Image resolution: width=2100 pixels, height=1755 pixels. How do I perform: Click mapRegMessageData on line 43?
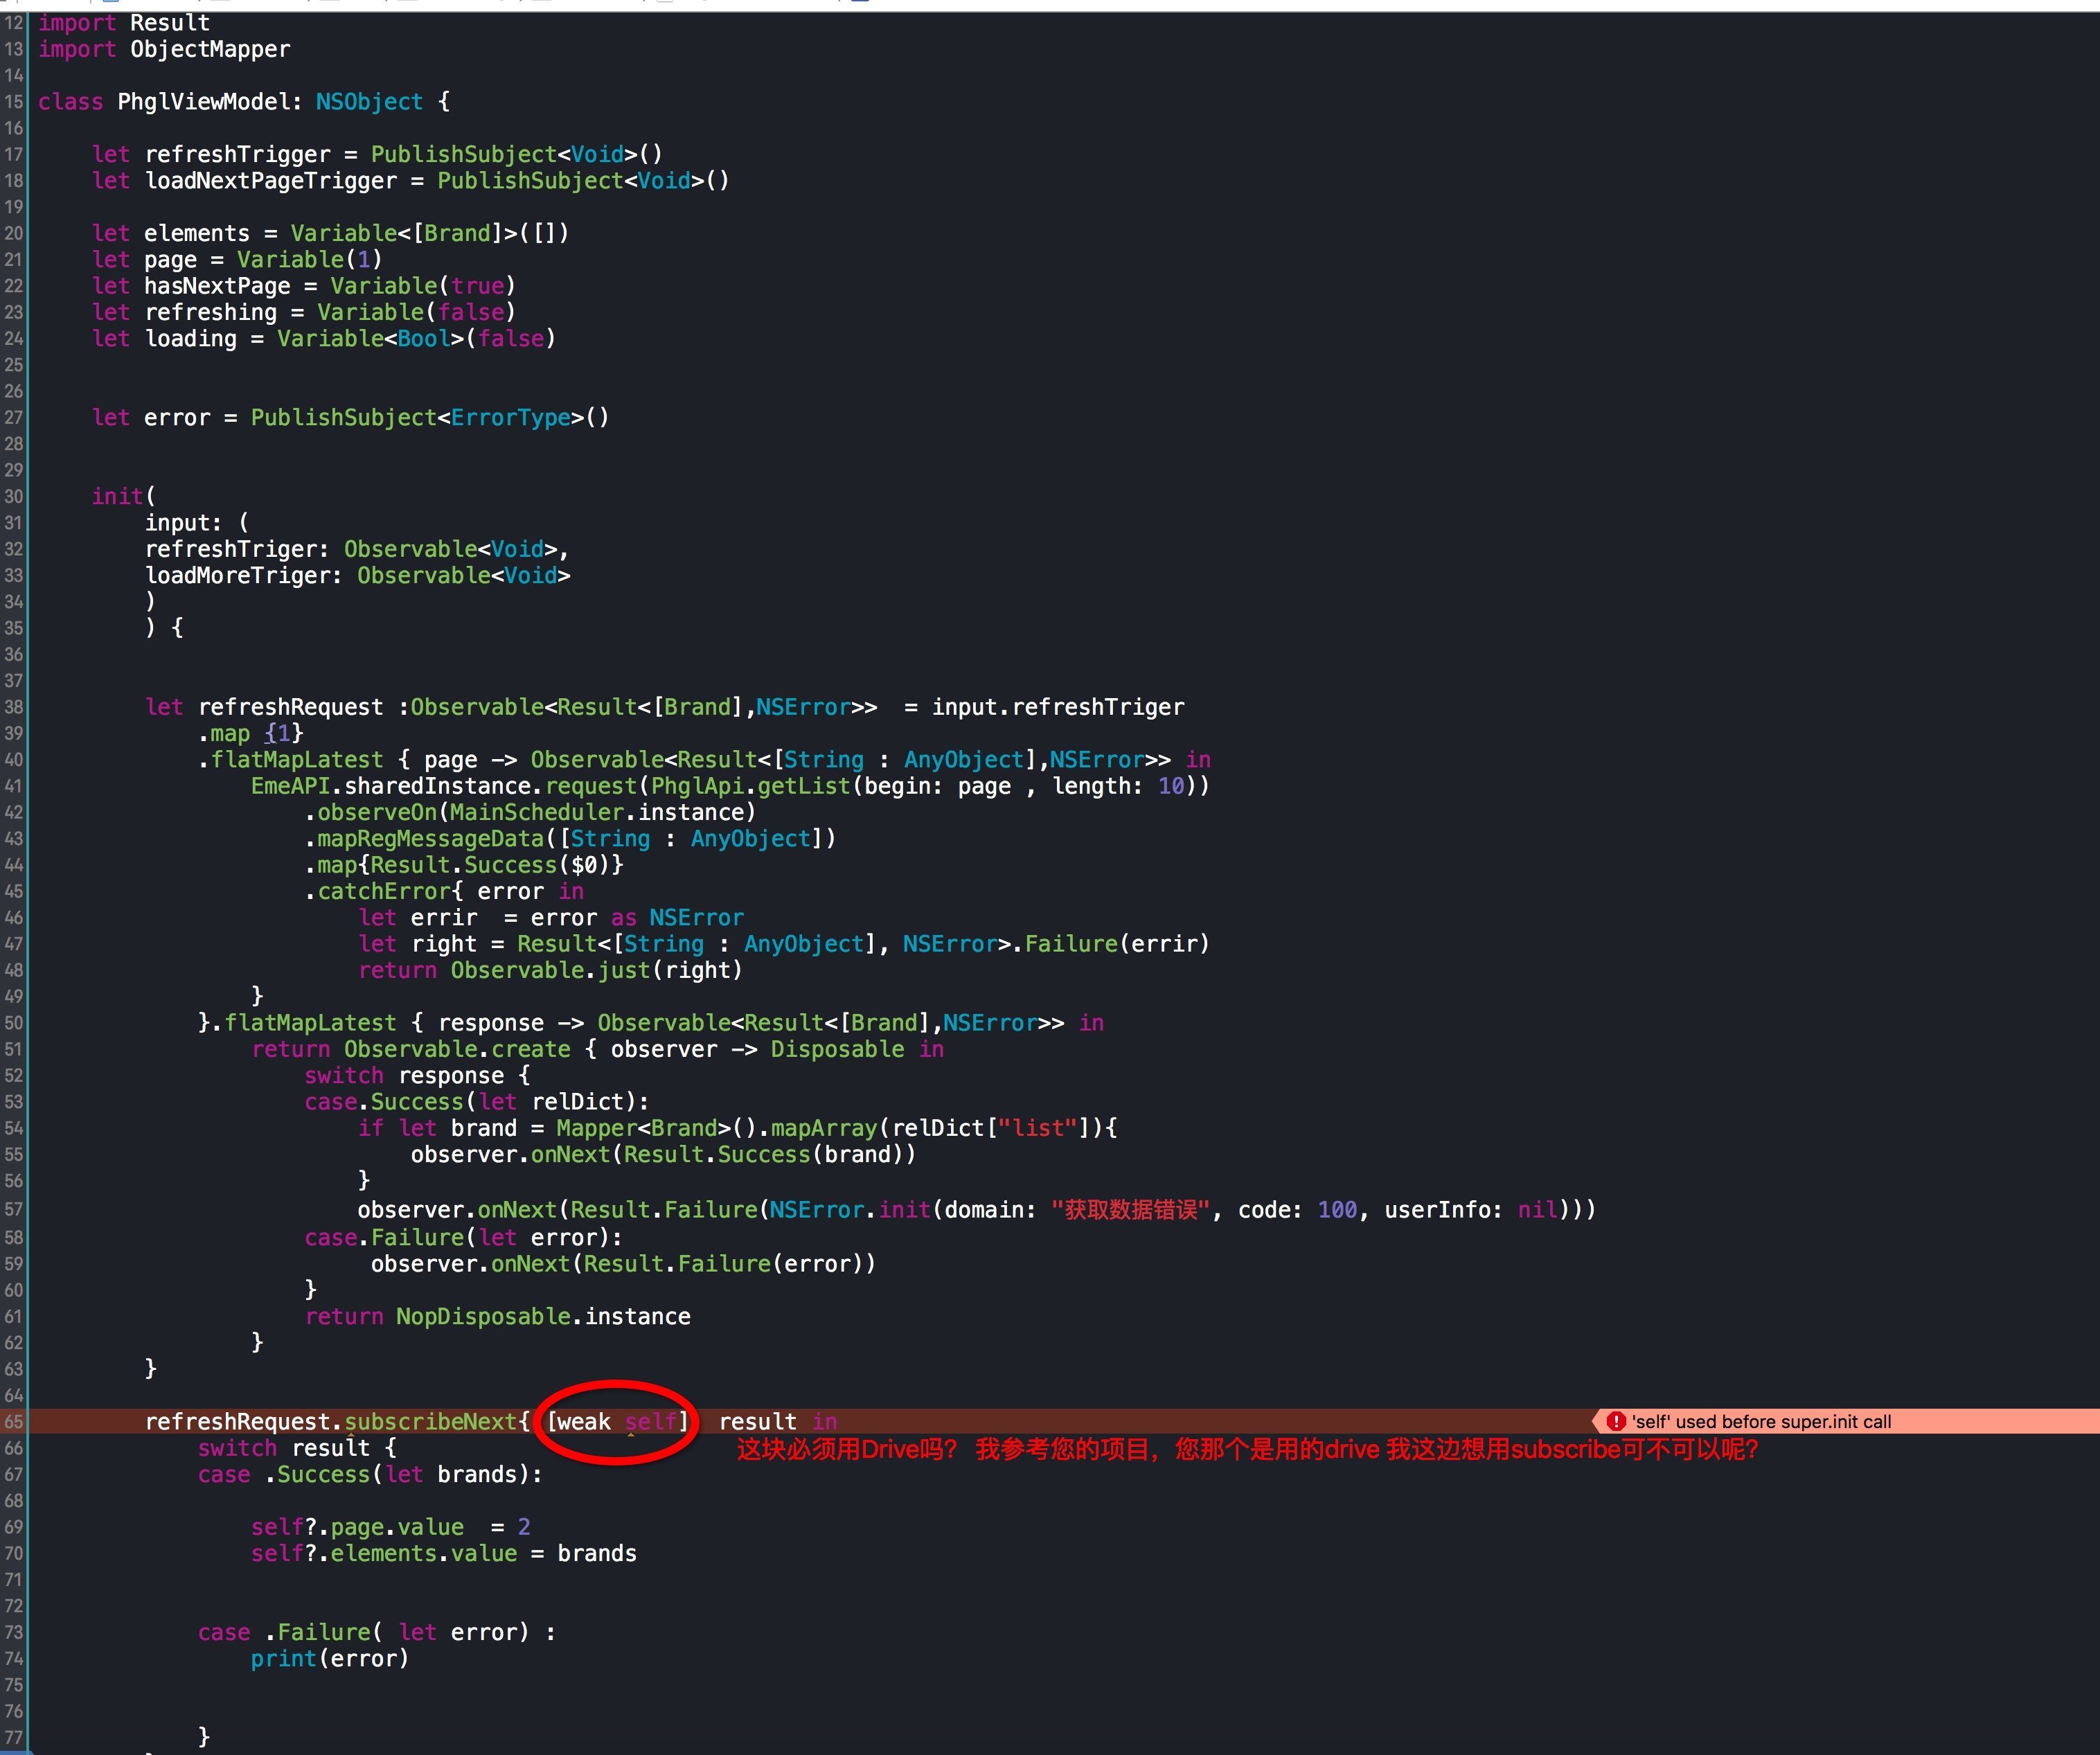(430, 838)
